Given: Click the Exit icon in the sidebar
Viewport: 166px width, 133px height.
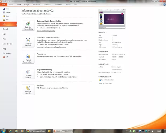Looking at the screenshot, I should pos(3,57).
